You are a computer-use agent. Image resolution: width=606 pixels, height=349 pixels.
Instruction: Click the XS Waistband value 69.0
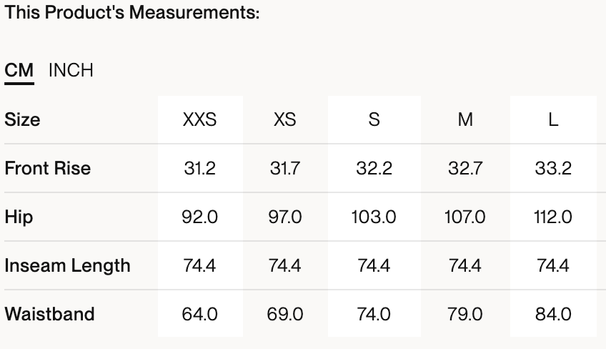click(284, 314)
